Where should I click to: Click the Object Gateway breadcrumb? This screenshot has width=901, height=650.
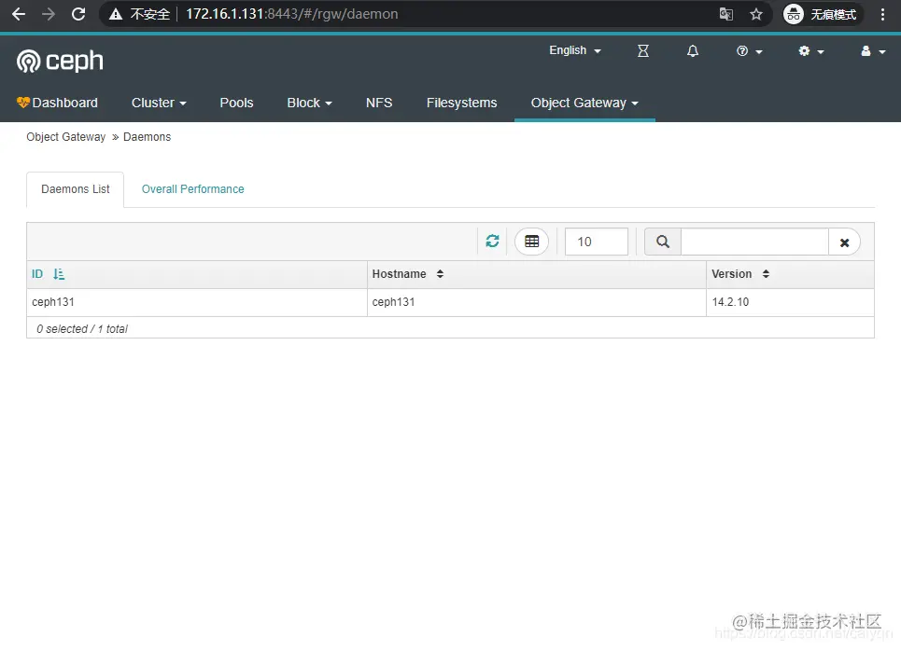click(x=66, y=137)
